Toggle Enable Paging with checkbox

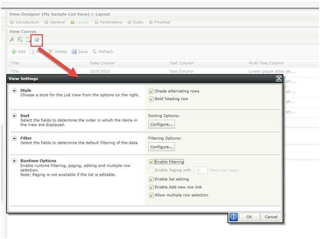(151, 170)
